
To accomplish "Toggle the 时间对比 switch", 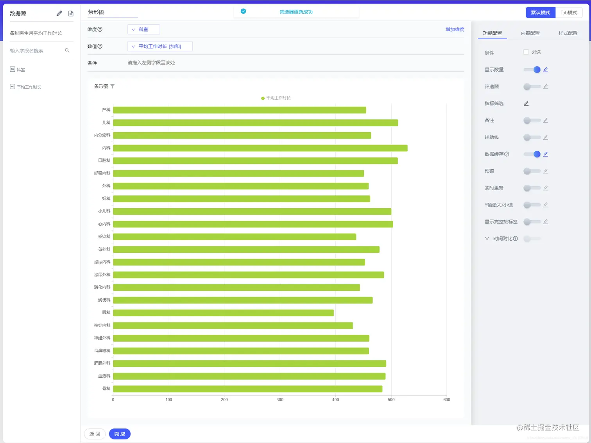I will coord(532,239).
